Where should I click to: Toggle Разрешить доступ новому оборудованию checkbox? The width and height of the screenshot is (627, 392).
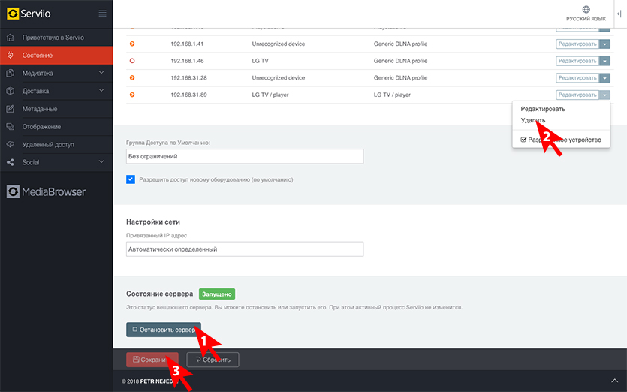point(131,179)
